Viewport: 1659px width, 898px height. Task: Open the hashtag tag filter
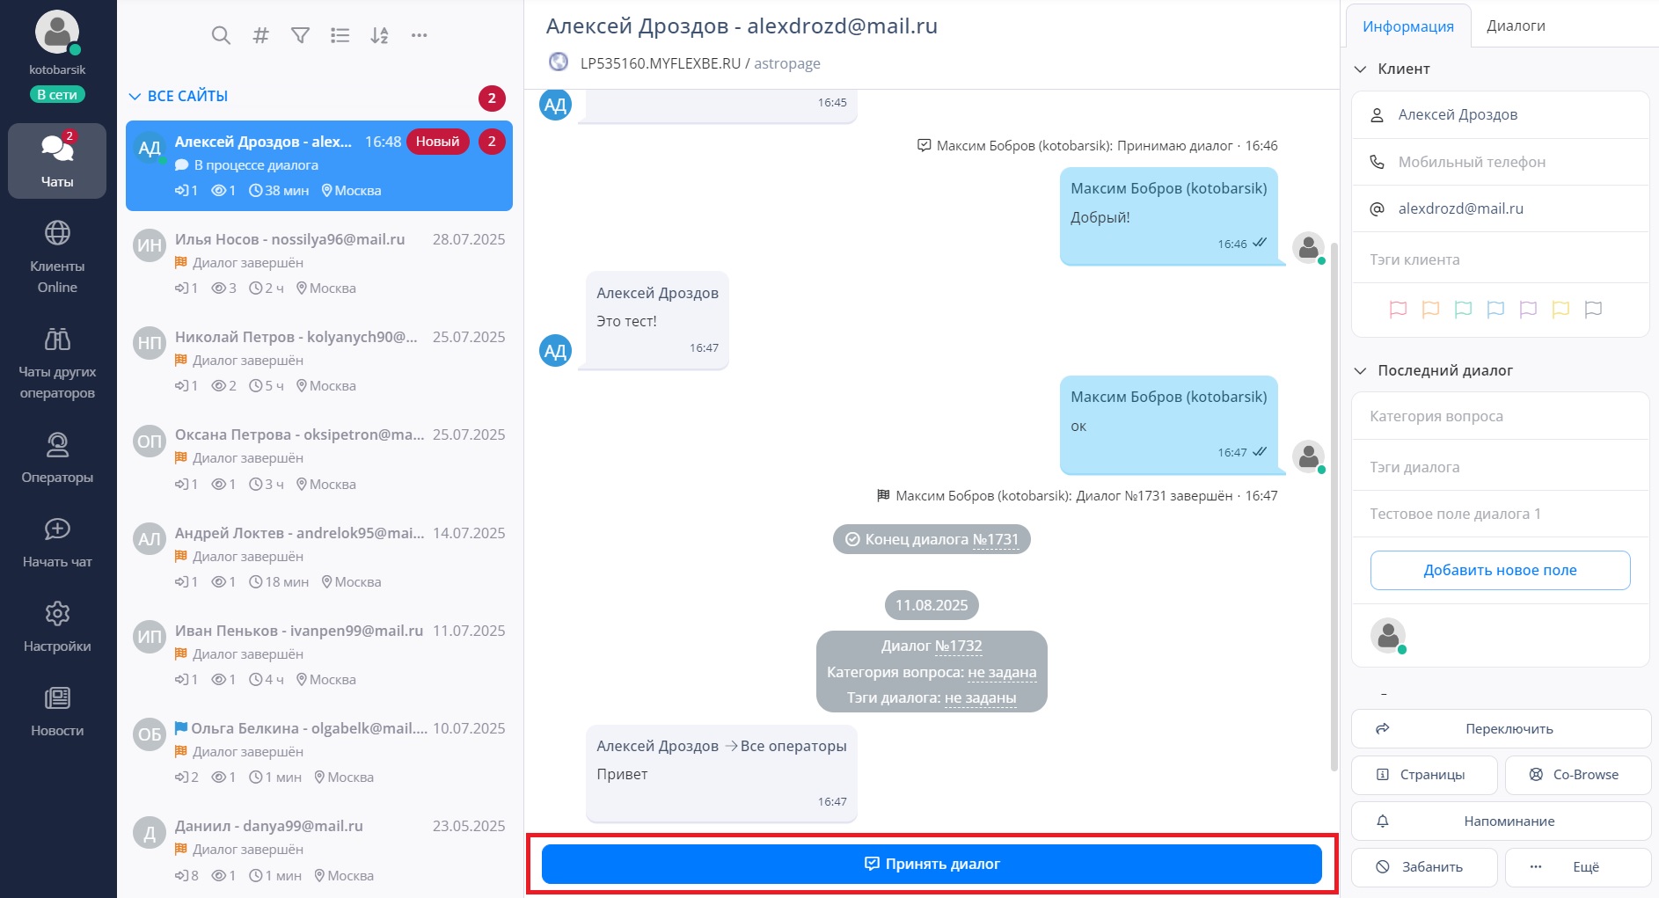(x=260, y=35)
